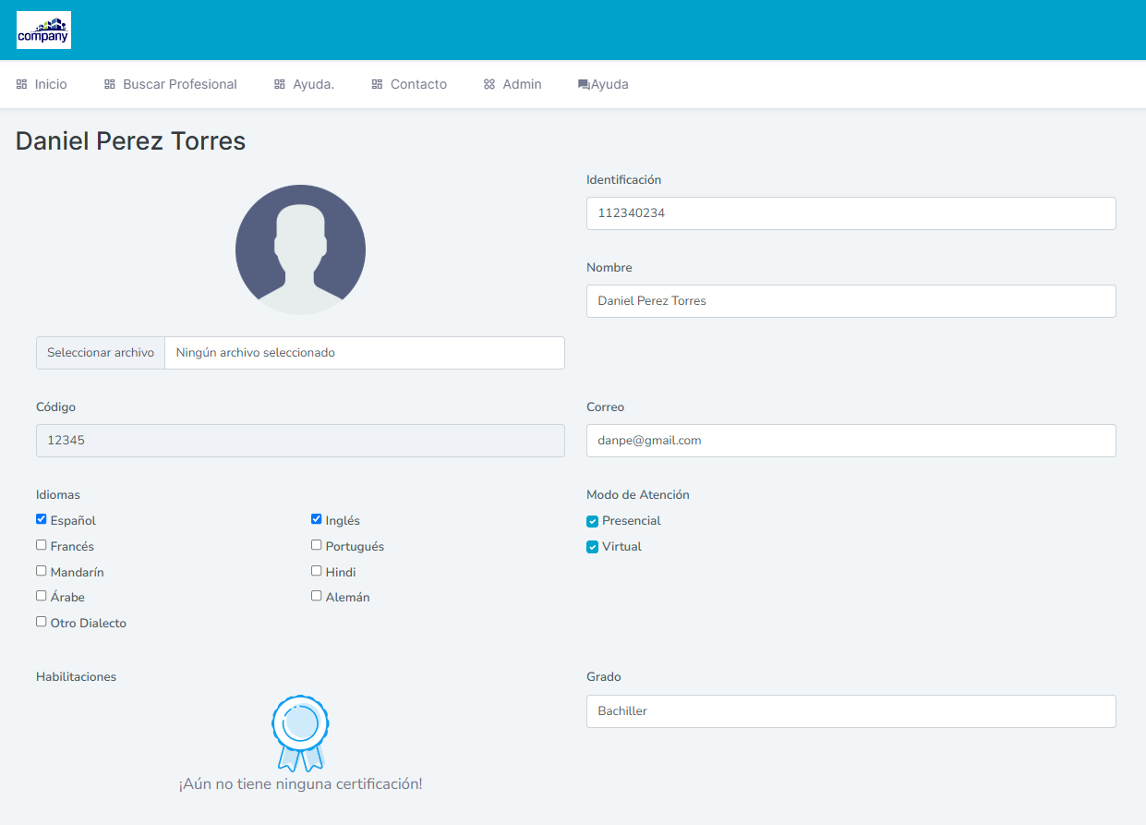Click the company logo in header
Screen dimensions: 1146x825
(43, 30)
